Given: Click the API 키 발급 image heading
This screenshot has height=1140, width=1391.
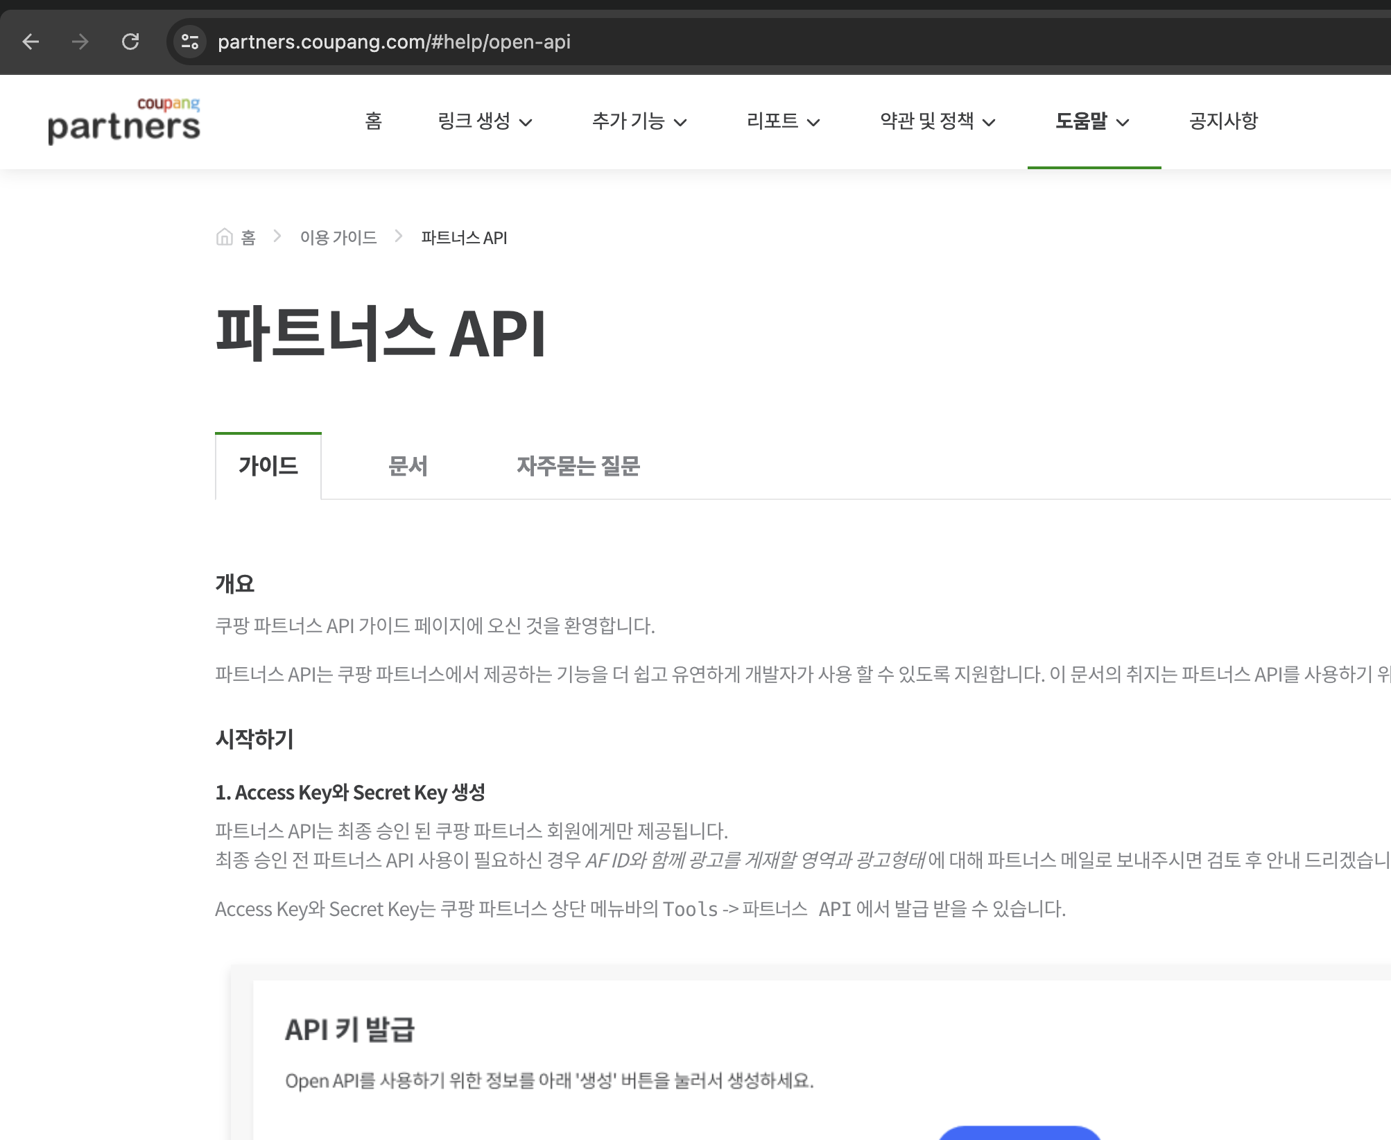Looking at the screenshot, I should click(349, 1030).
